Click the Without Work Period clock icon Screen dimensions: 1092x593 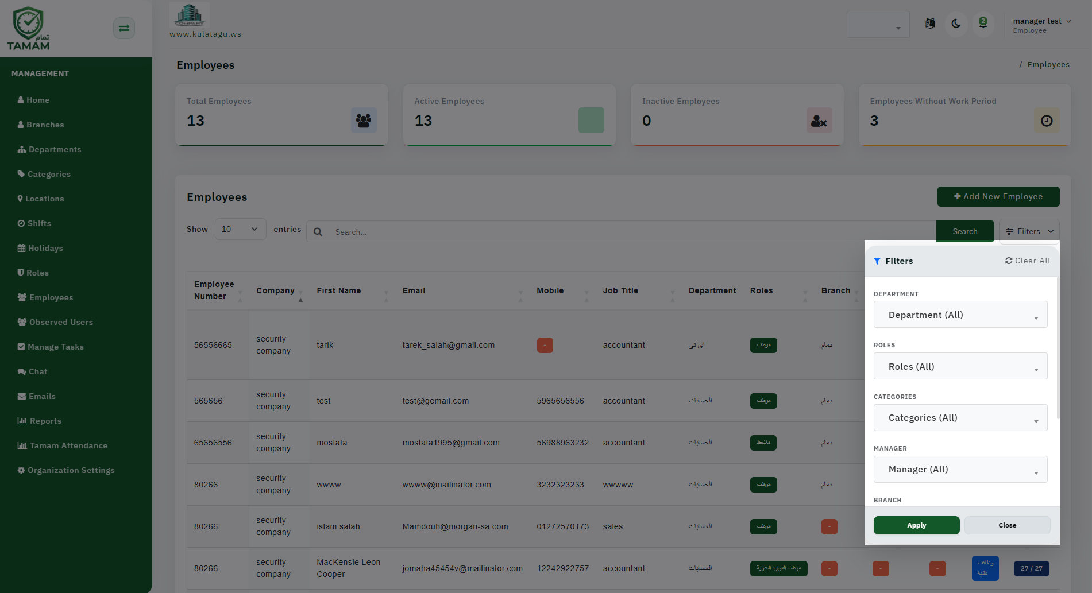click(1047, 121)
